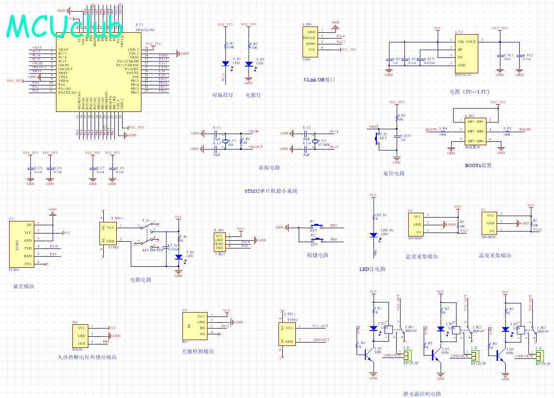Click the K2 key switch symbol
The image size is (554, 398).
[x=317, y=240]
